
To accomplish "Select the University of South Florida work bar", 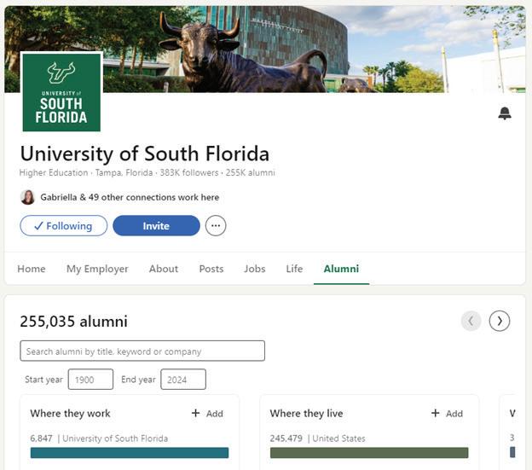I will [130, 453].
